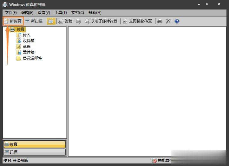Open the 草稿 drafts folder

(27, 47)
